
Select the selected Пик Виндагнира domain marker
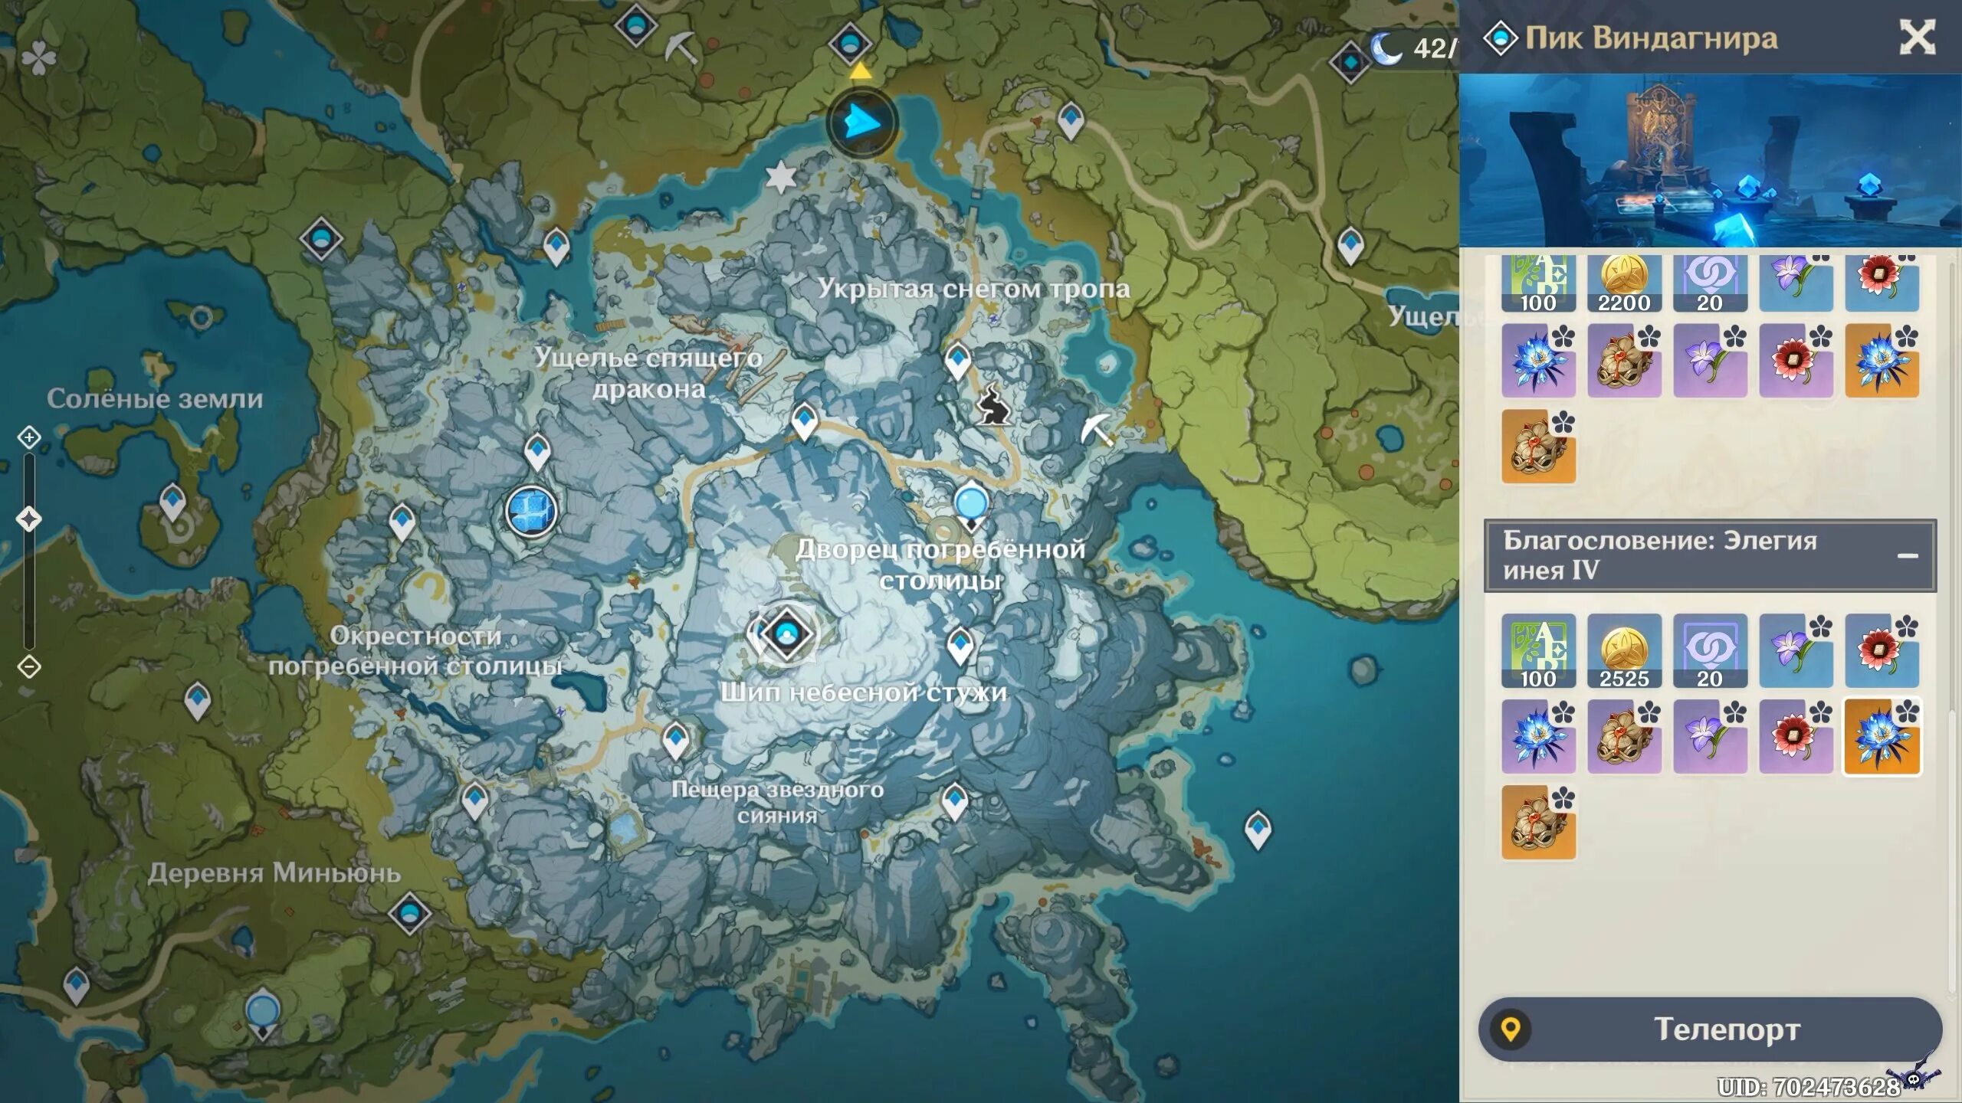pos(786,633)
